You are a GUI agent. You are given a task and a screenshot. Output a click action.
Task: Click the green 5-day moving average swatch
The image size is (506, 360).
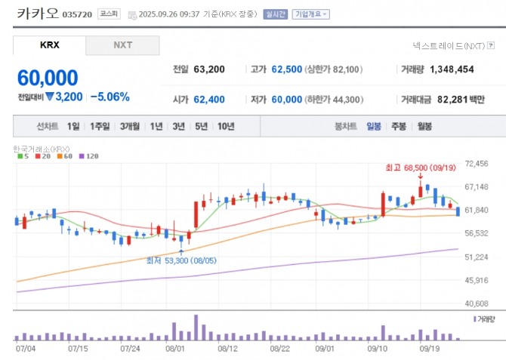click(20, 156)
